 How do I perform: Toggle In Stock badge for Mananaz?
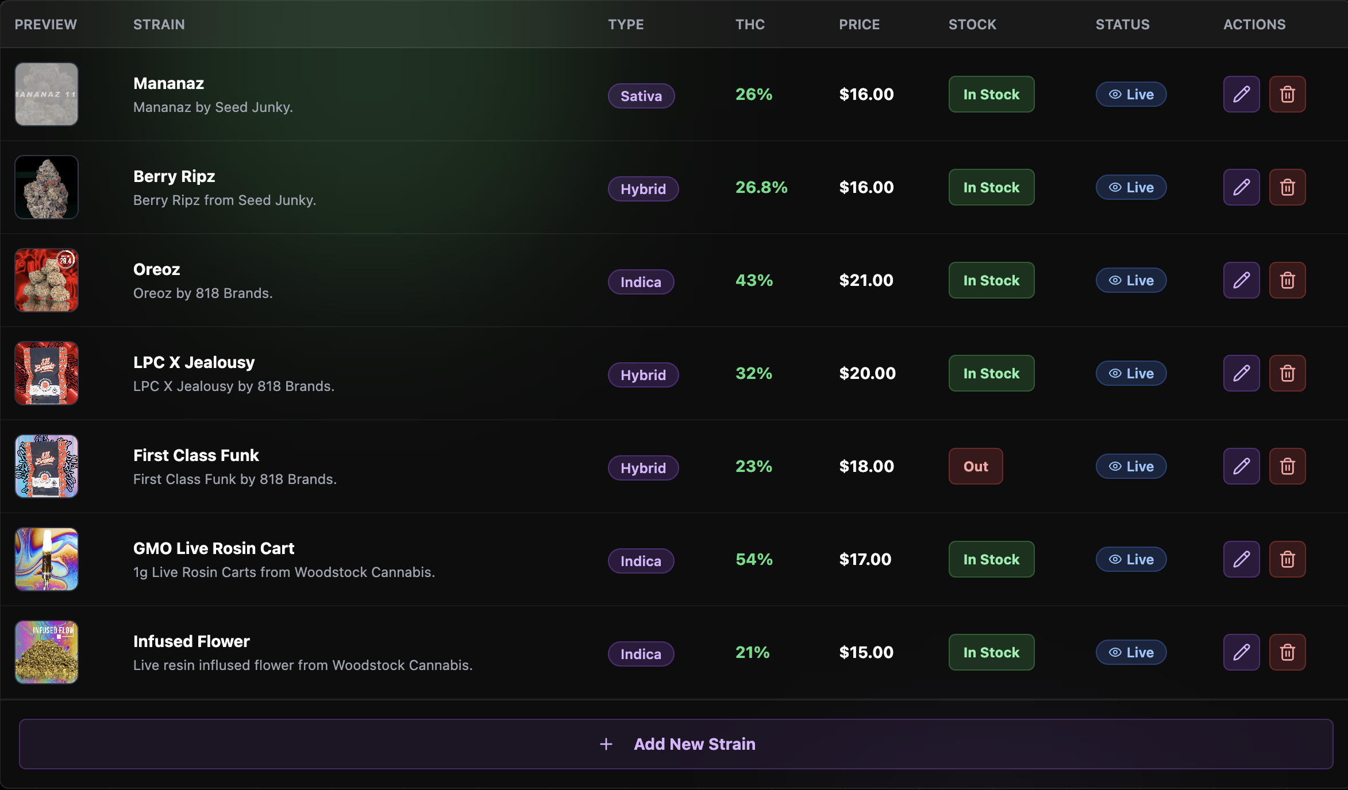tap(991, 94)
